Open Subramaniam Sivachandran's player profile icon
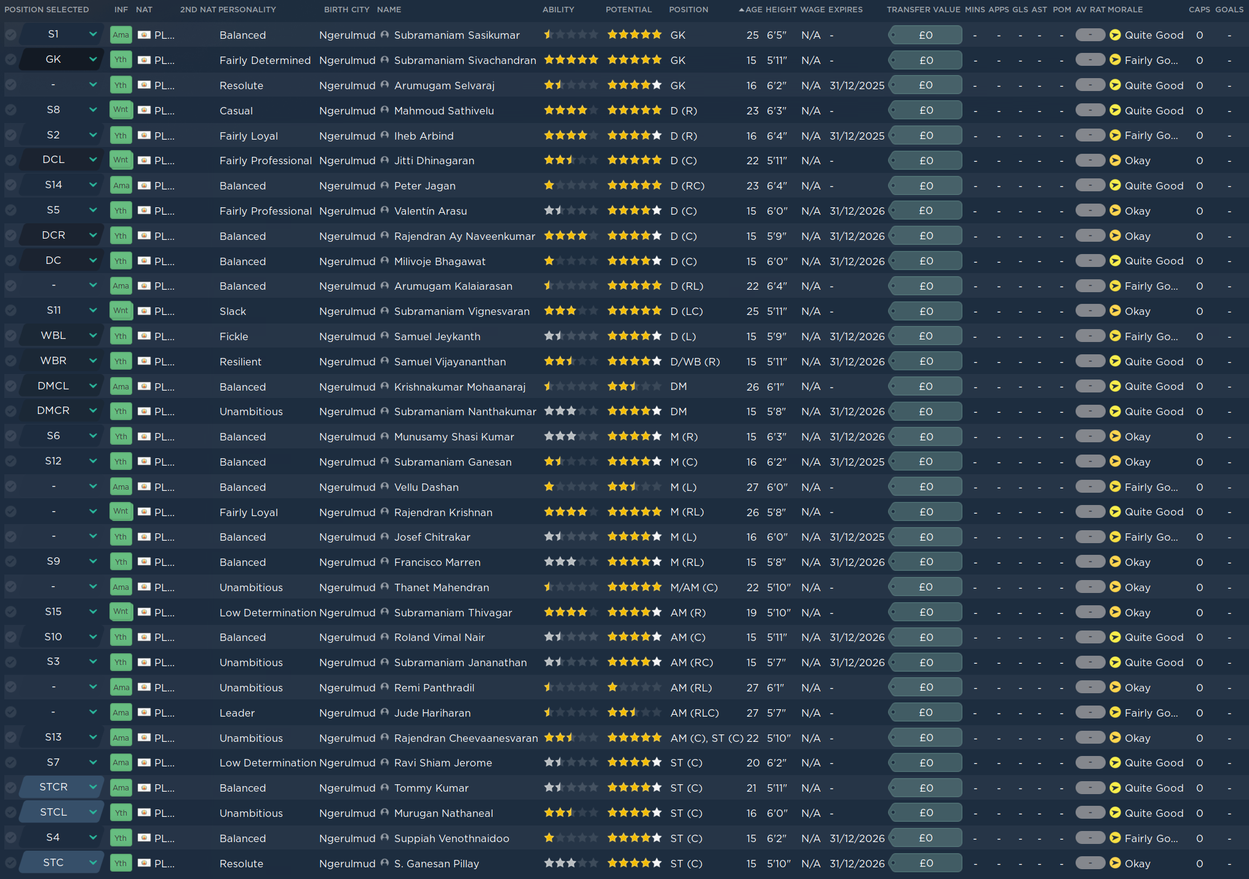 [384, 60]
